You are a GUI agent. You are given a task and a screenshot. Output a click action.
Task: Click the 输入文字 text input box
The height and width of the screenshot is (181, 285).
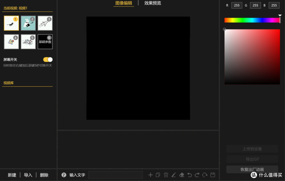coord(116,175)
